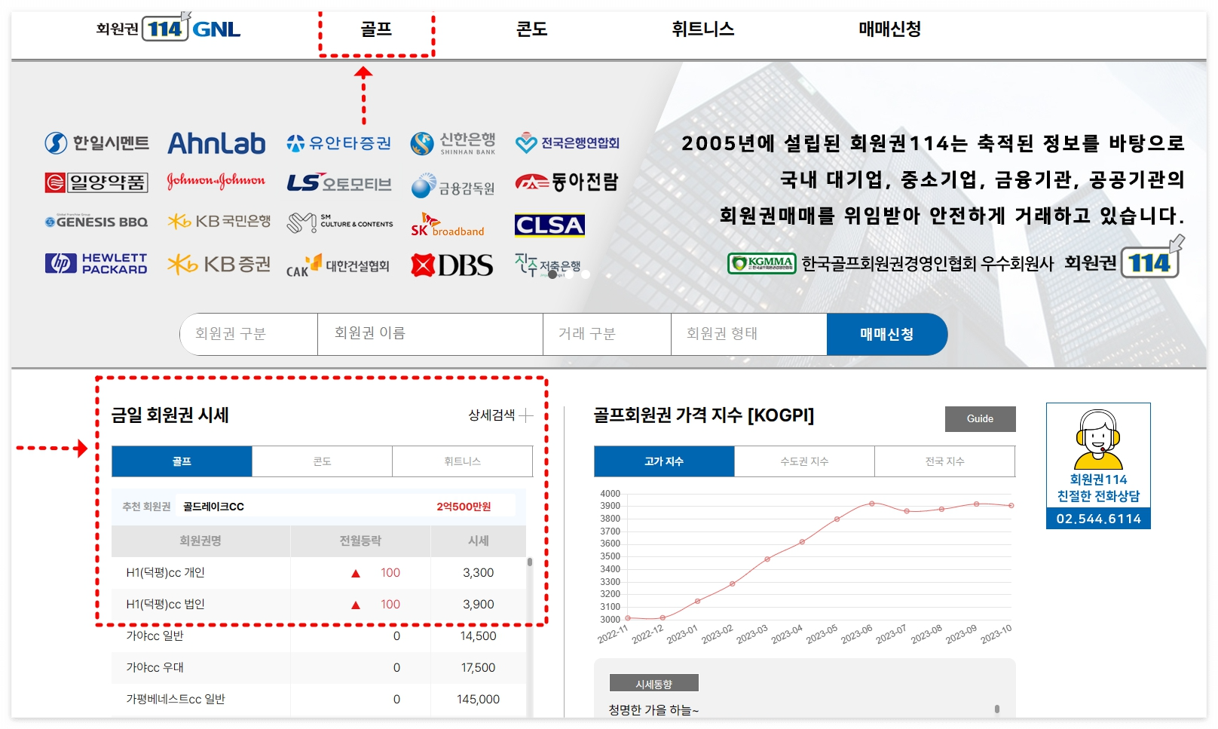Click the blue 매매신청 submit button
Screen dimensions: 1218x729
[887, 334]
